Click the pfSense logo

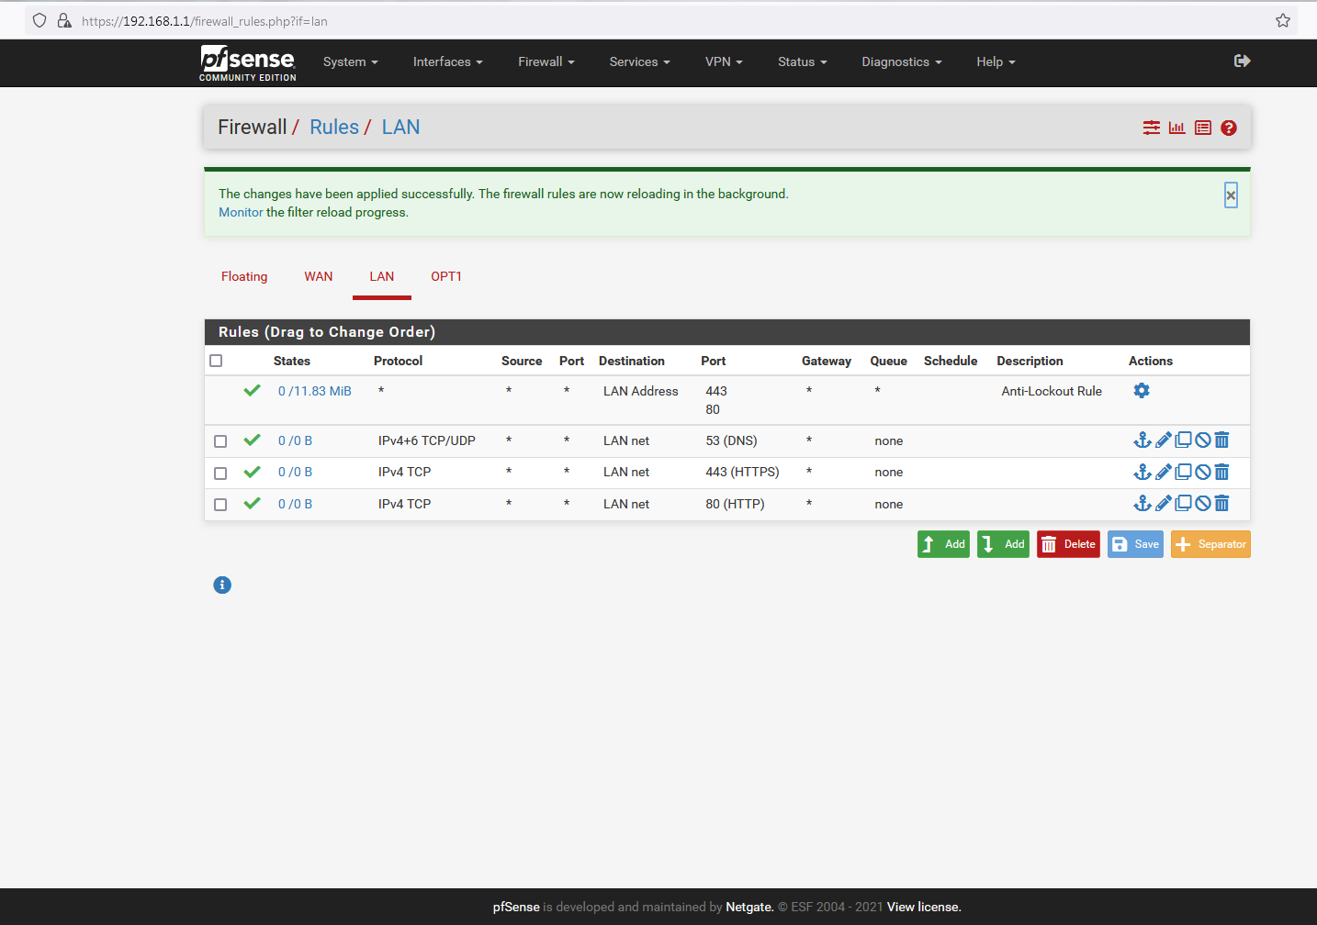pos(248,62)
